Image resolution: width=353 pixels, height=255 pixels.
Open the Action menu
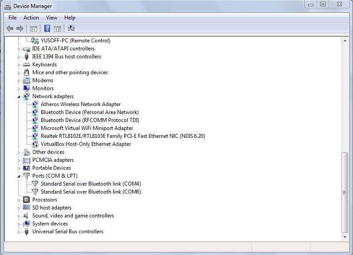(31, 18)
